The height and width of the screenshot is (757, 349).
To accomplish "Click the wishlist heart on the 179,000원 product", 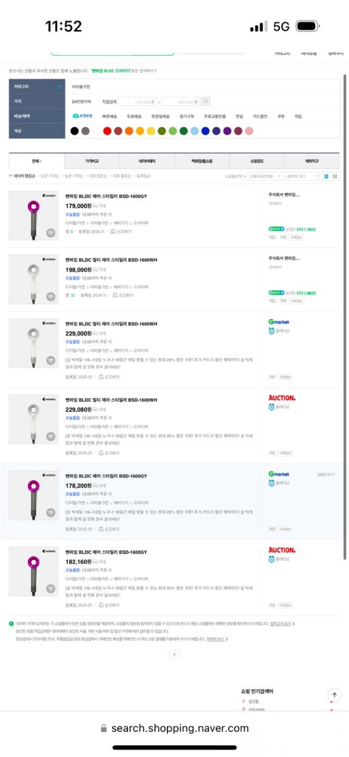I will tap(51, 233).
